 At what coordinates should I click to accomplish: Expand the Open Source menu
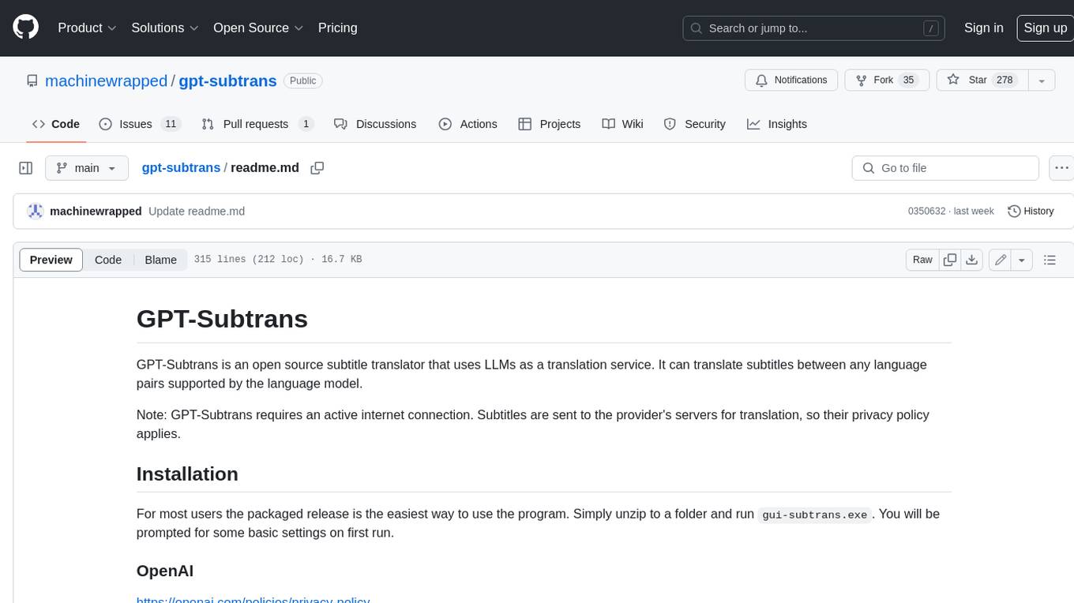tap(258, 28)
